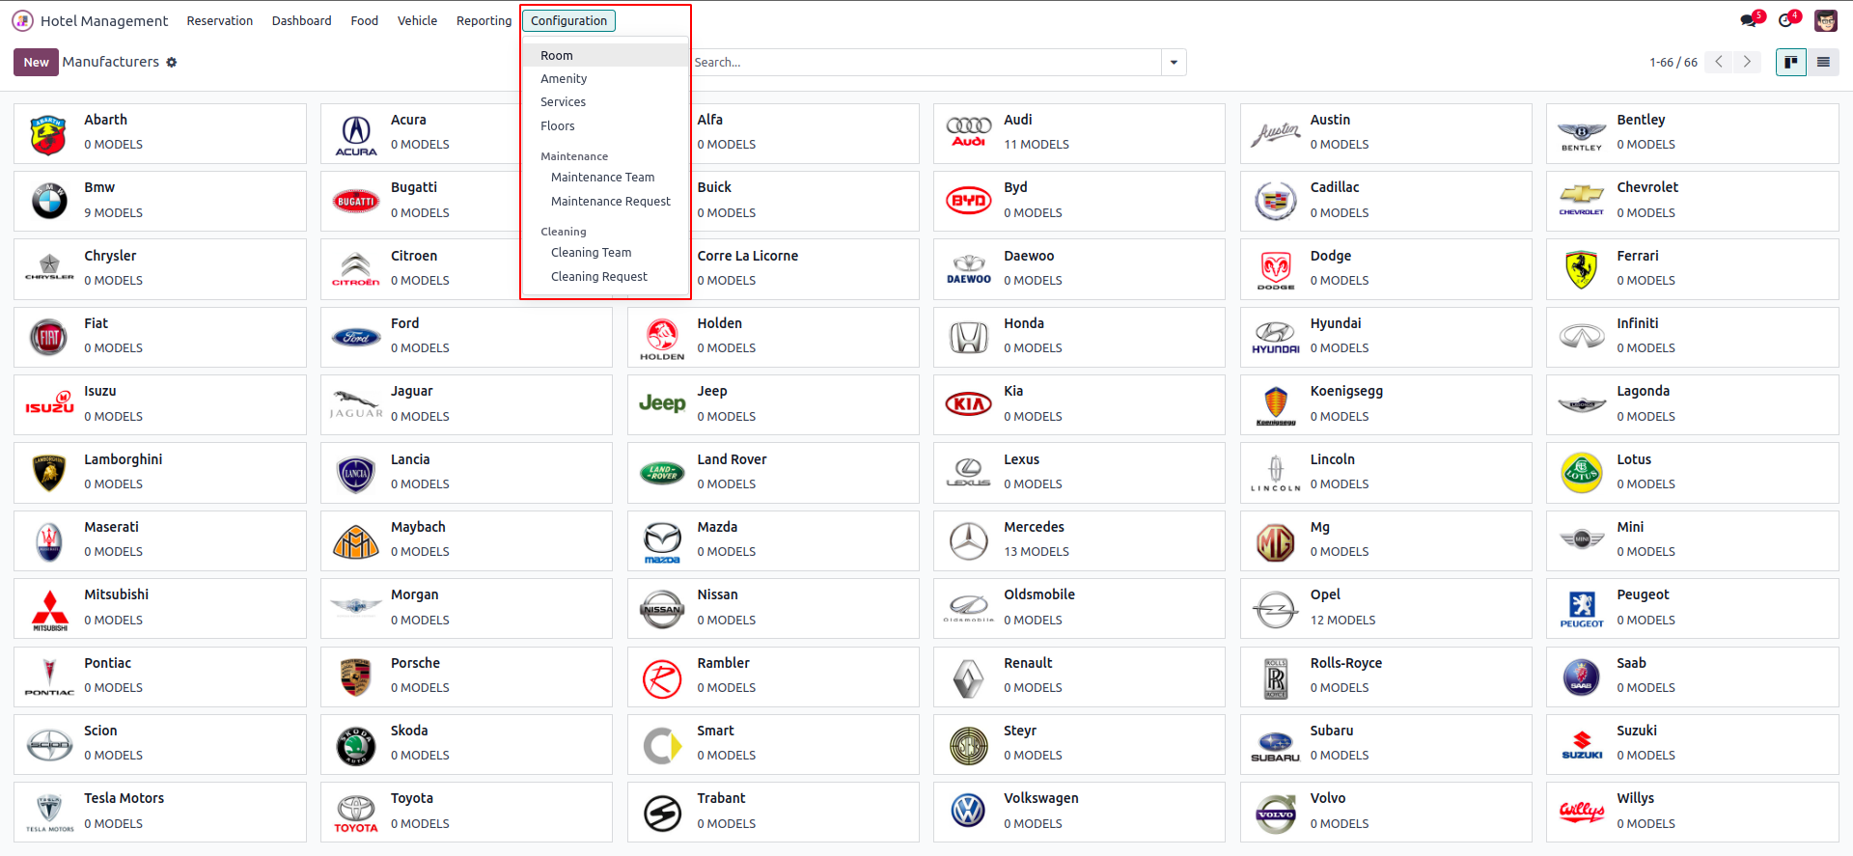
Task: Select Amenity from Configuration menu
Action: point(605,78)
